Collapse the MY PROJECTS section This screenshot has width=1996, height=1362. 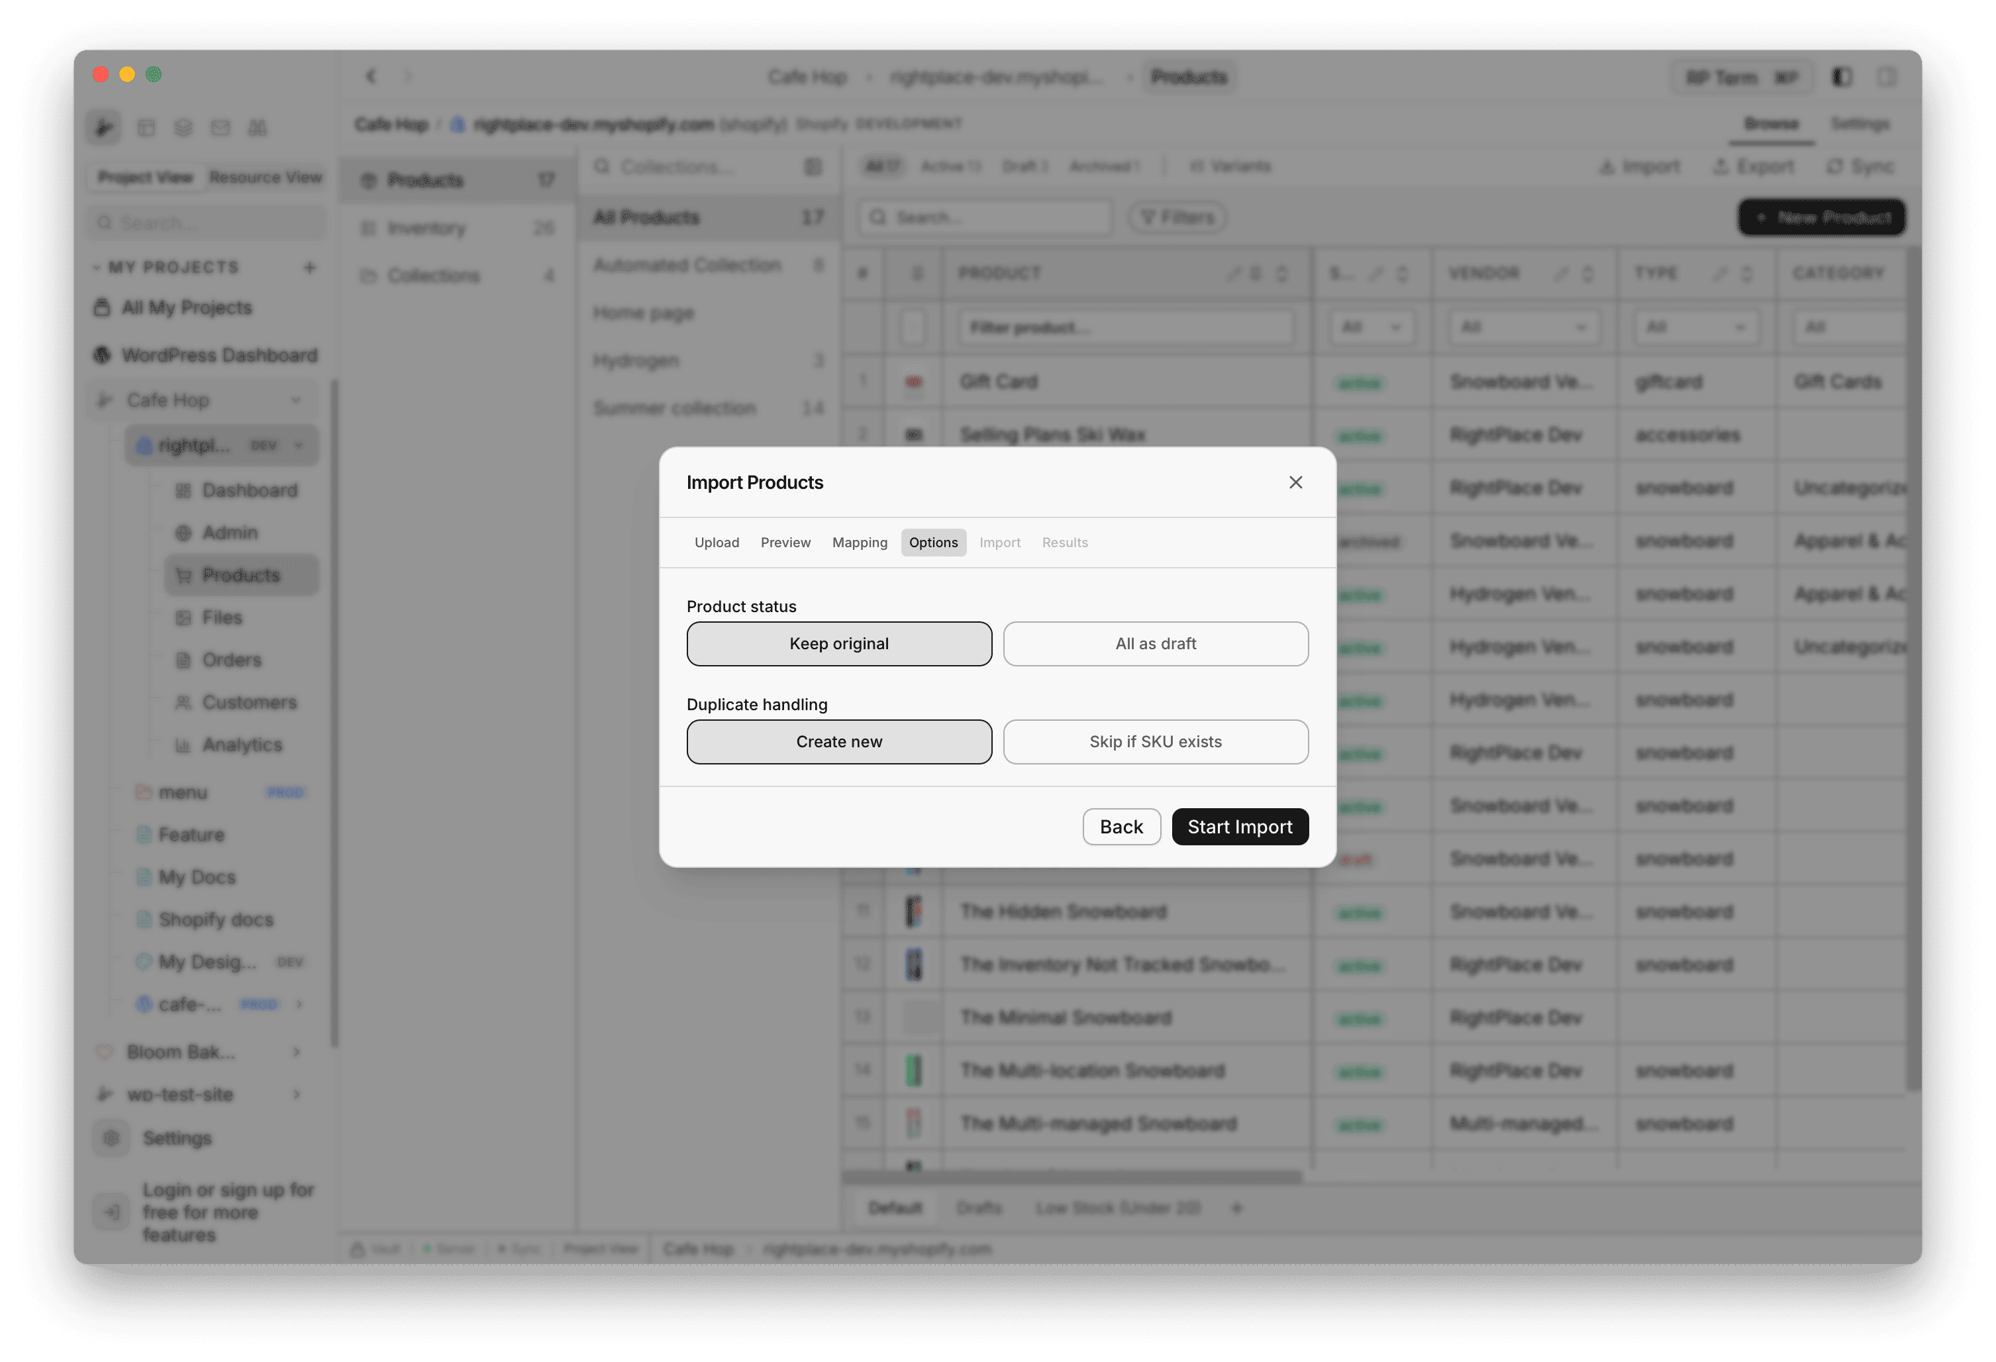(98, 267)
